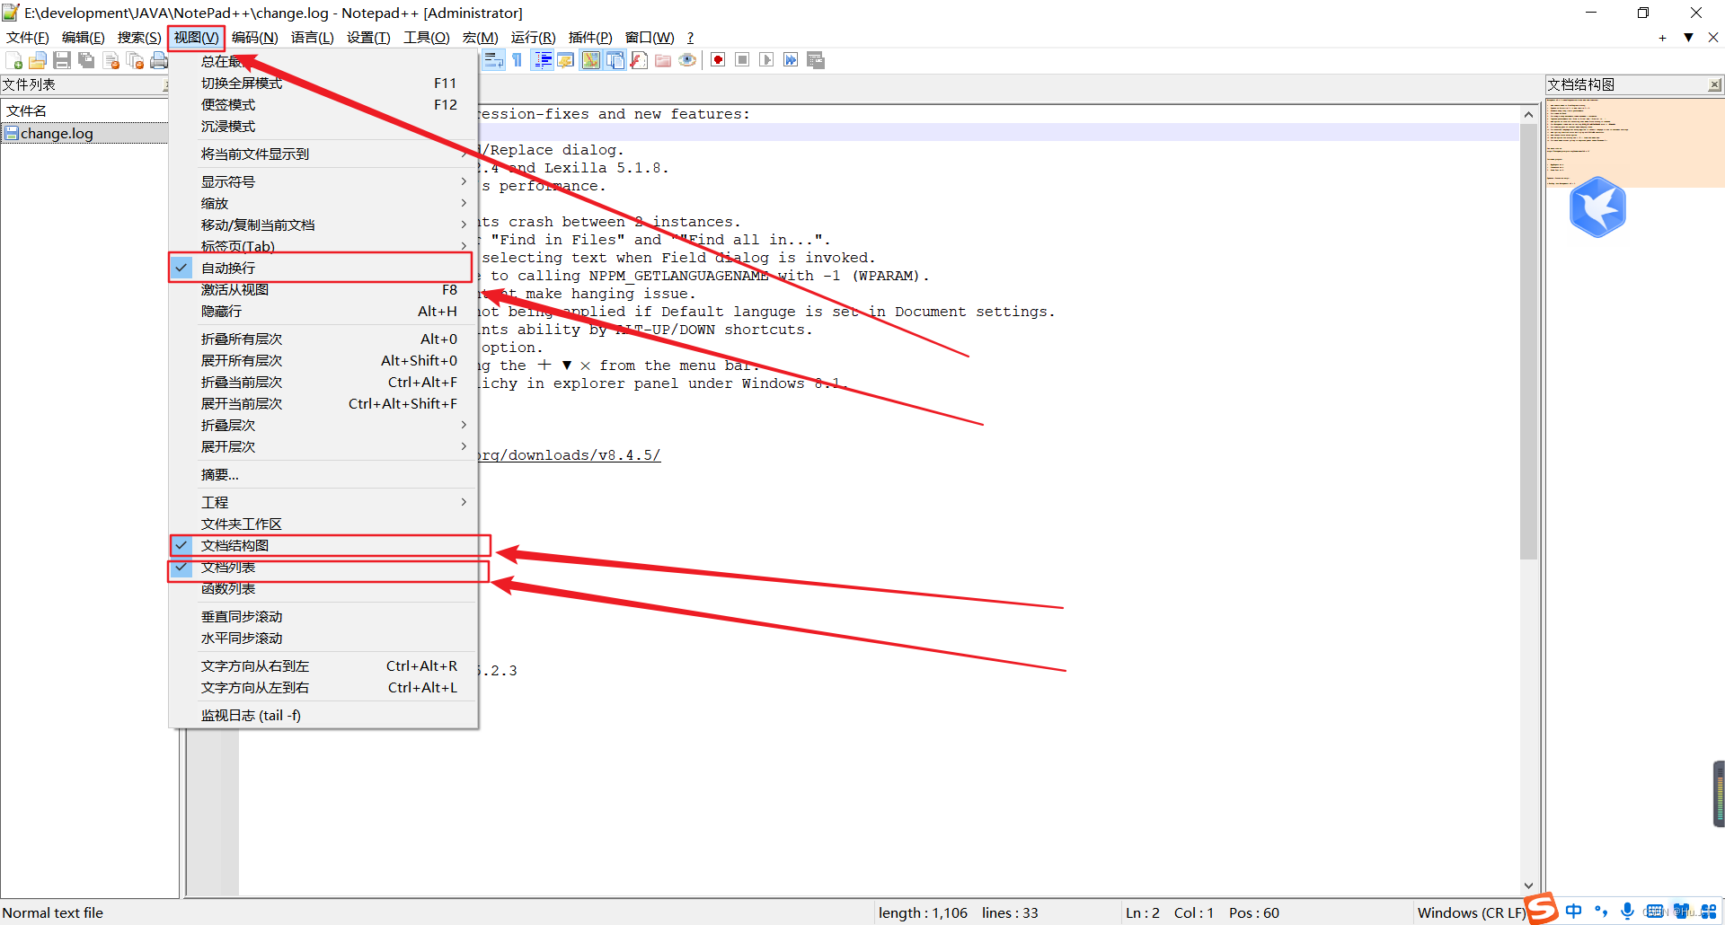Open the 文件(F) menu
Screen dimensions: 1725x925
[28, 37]
